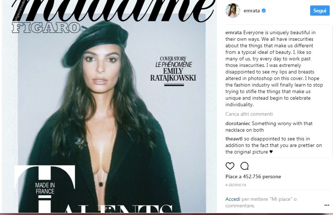Screen dimensions: 333x215
Task: Open commenter dorotaniec's profile
Action: [238, 123]
